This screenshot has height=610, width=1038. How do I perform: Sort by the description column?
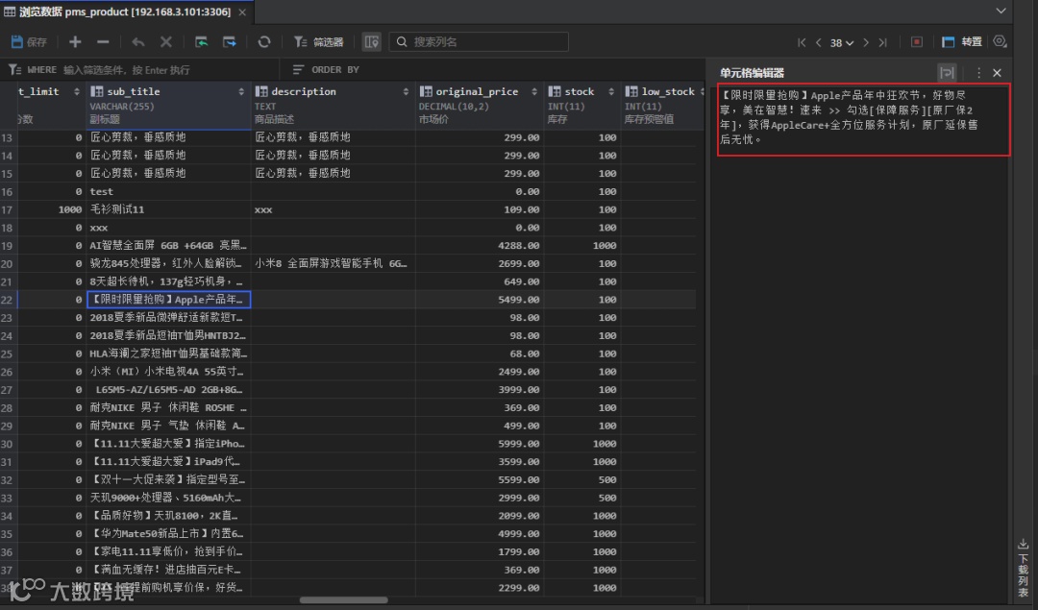pyautogui.click(x=406, y=92)
